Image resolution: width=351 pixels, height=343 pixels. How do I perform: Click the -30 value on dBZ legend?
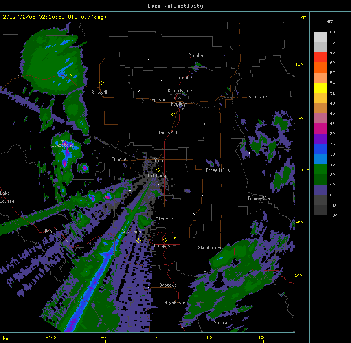click(x=333, y=215)
